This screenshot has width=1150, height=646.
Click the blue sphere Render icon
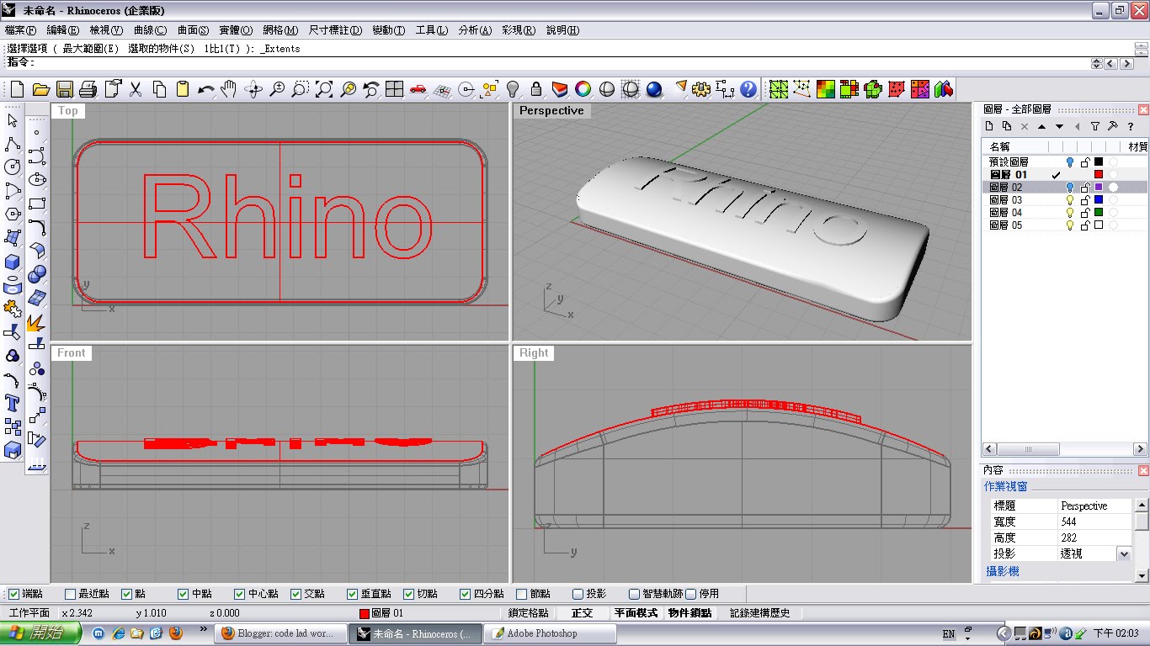click(x=654, y=89)
